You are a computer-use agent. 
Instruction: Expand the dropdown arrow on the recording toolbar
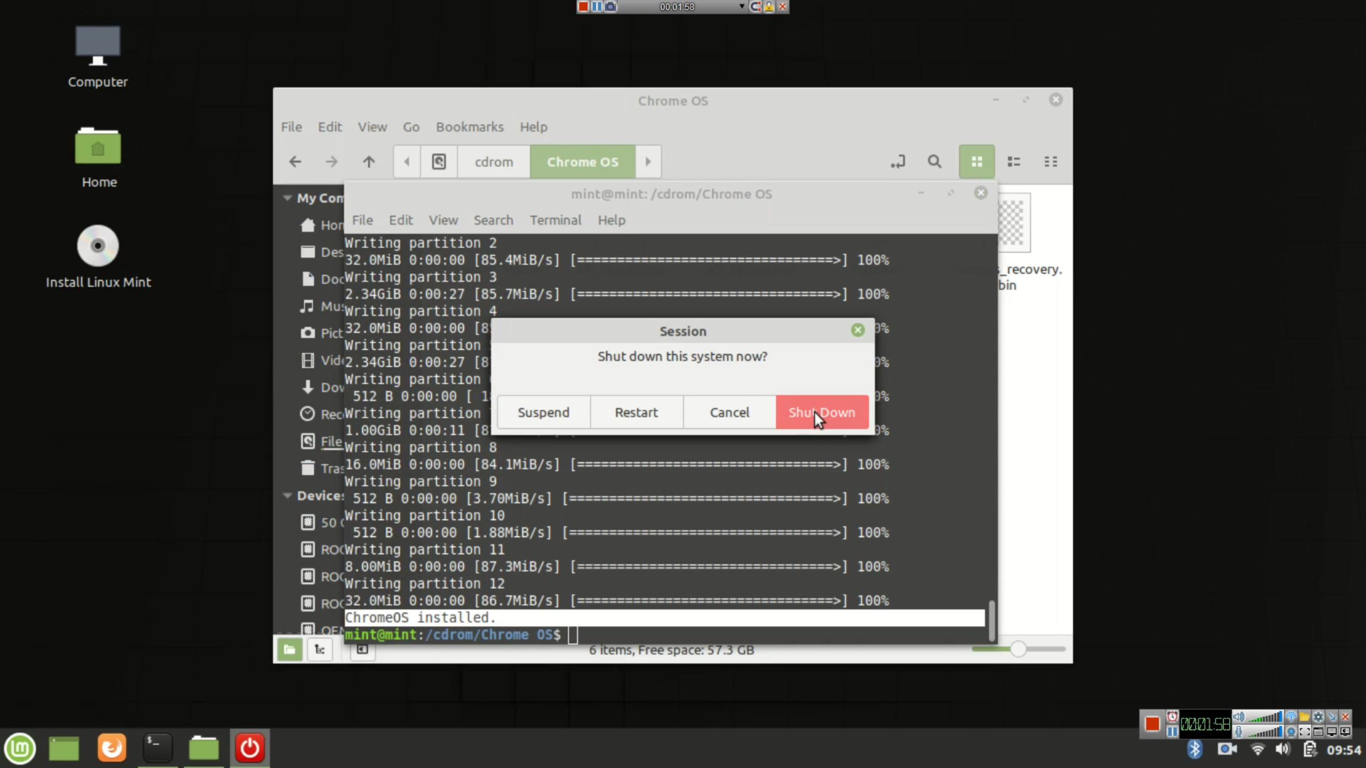(741, 7)
